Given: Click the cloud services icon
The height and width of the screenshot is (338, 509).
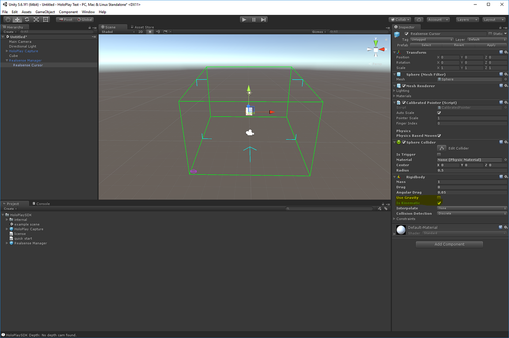Looking at the screenshot, I should [419, 19].
